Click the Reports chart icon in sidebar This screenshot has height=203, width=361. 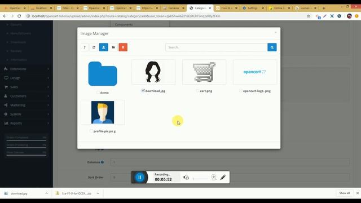point(6,123)
